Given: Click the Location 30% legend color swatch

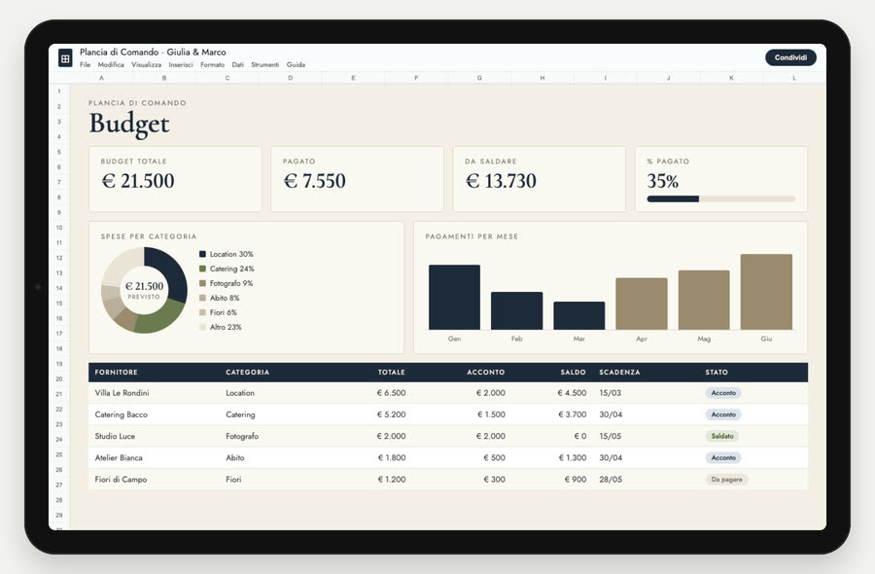Looking at the screenshot, I should 202,254.
